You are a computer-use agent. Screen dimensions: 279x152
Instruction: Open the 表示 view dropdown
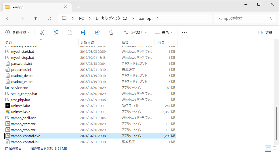164,32
